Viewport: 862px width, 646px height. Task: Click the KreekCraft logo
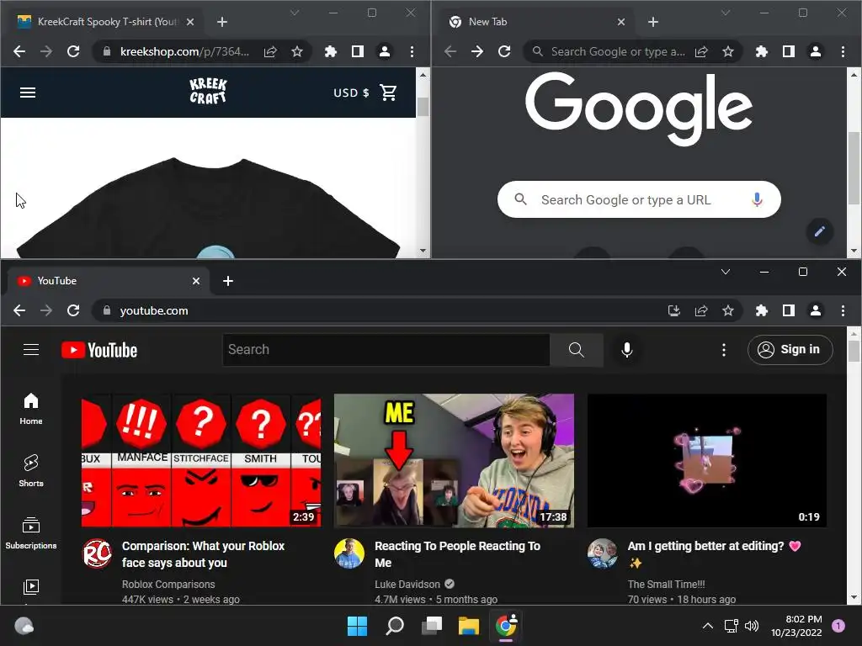point(208,91)
